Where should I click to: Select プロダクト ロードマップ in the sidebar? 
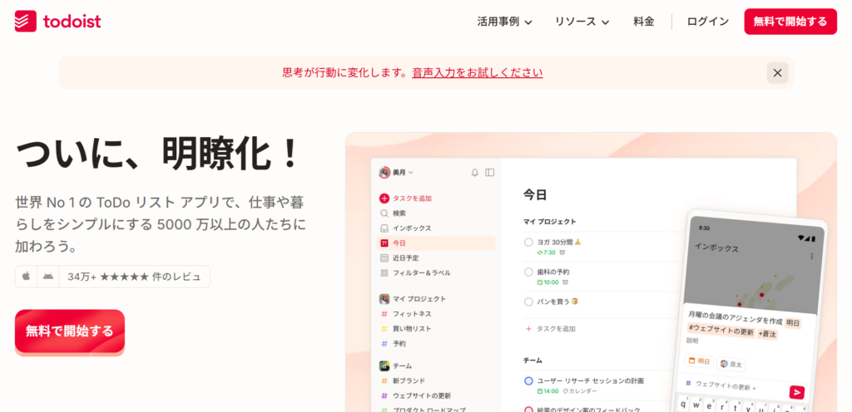pyautogui.click(x=428, y=410)
